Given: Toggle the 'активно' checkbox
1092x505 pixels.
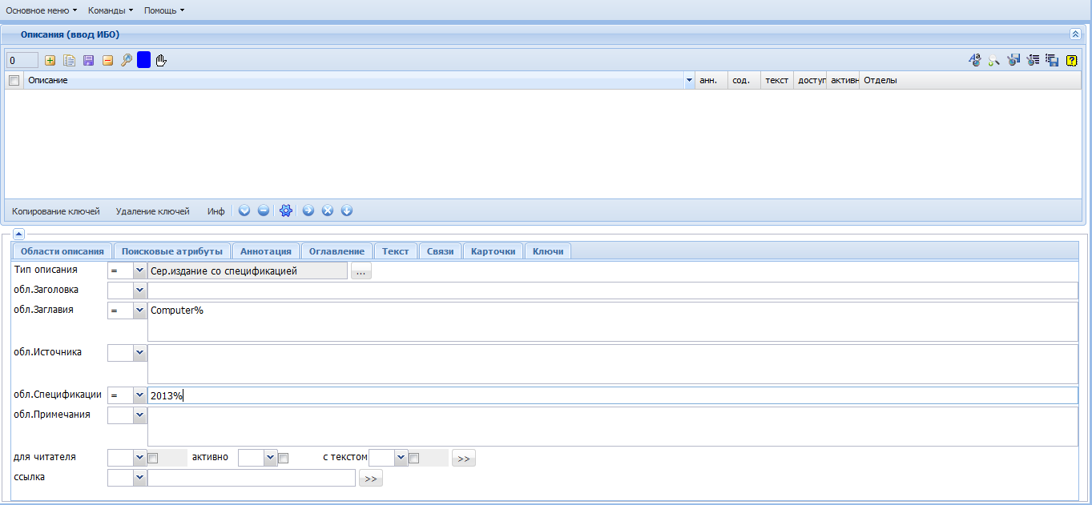Looking at the screenshot, I should point(283,458).
